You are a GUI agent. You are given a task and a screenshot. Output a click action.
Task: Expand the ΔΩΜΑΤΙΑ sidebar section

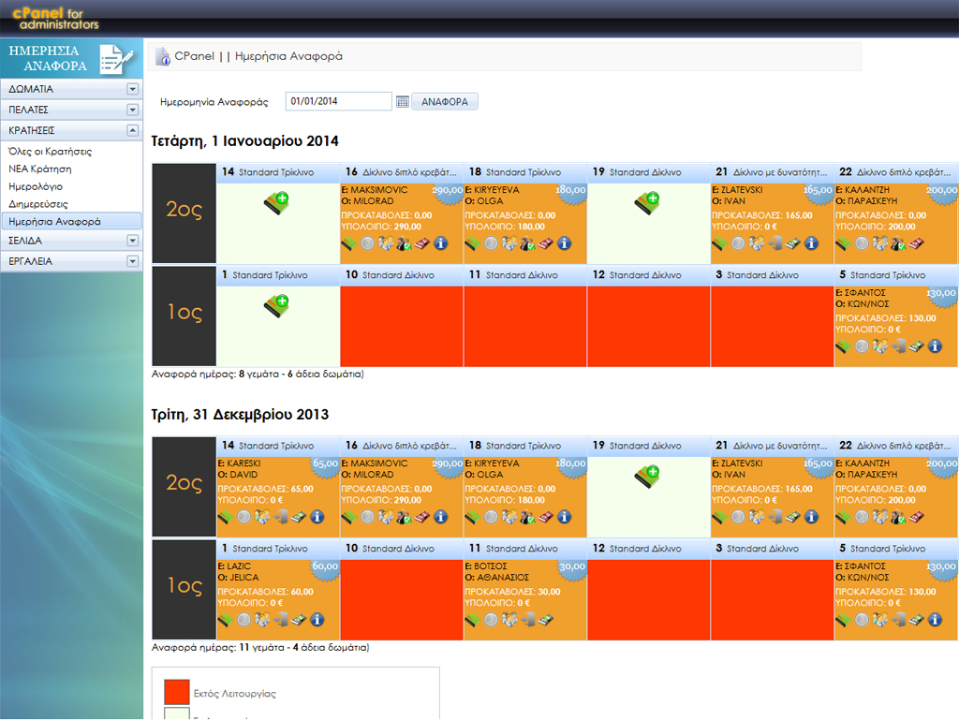(x=132, y=90)
